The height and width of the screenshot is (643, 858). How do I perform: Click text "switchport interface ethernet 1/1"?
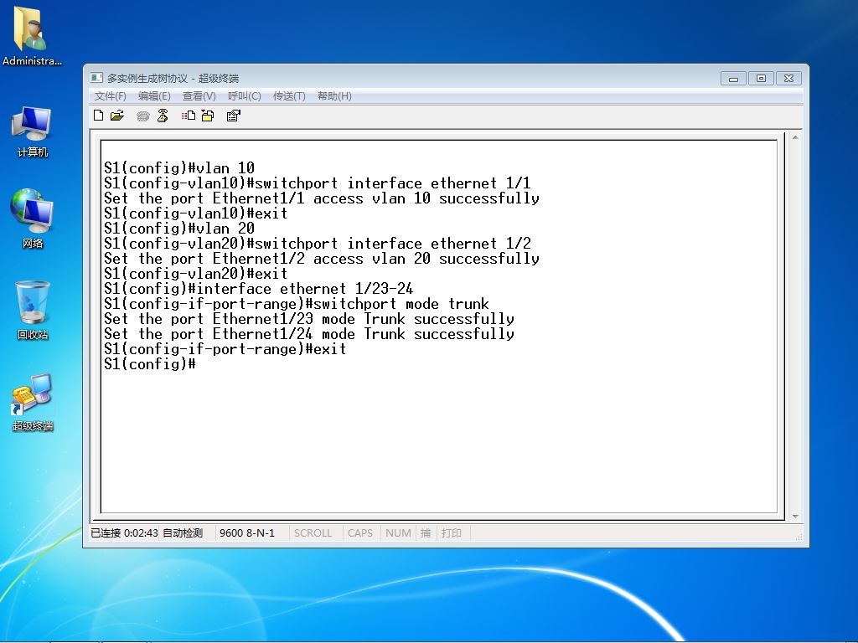[x=393, y=183]
